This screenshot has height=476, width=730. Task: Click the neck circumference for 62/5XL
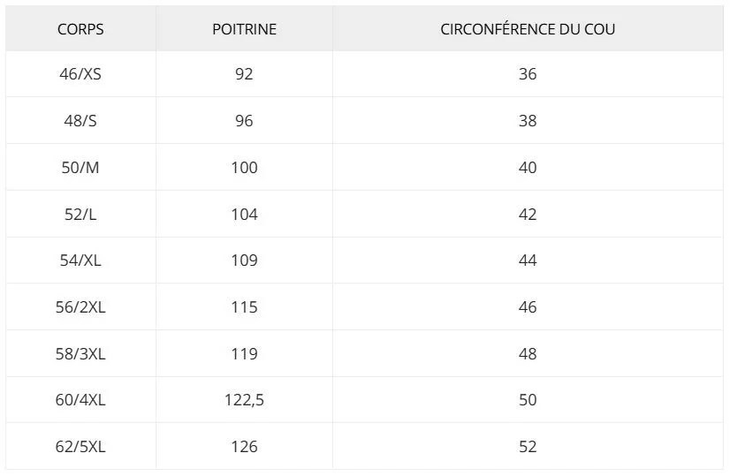coord(528,447)
